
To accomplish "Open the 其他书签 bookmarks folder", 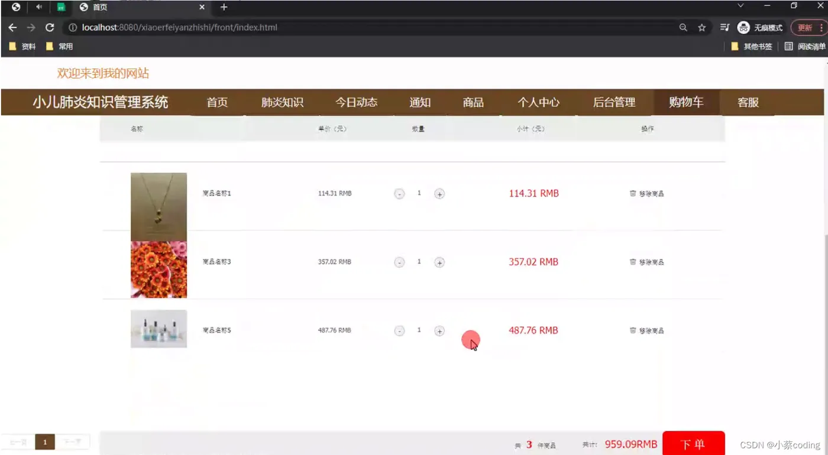I will pos(752,47).
